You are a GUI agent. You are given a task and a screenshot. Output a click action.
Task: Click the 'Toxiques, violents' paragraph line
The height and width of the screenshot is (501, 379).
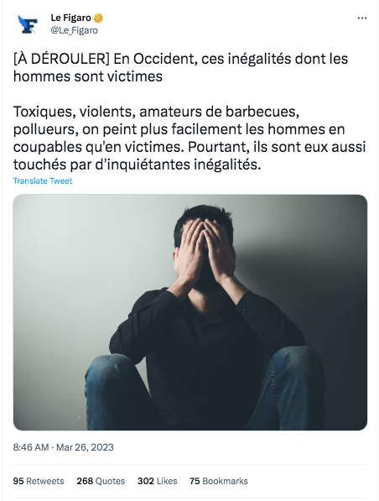coord(156,112)
